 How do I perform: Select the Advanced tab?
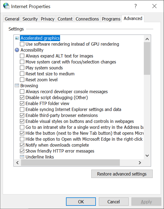[x=133, y=19]
